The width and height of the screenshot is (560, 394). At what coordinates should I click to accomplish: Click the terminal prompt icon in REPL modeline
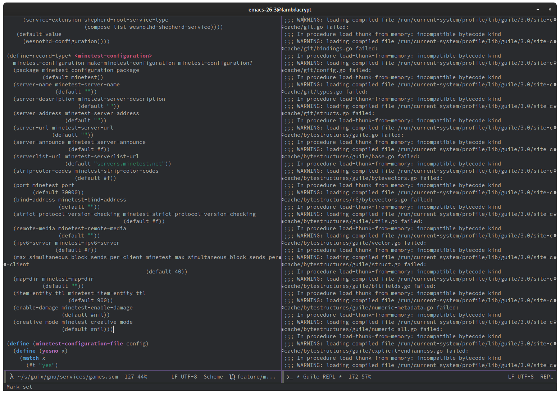pos(290,377)
